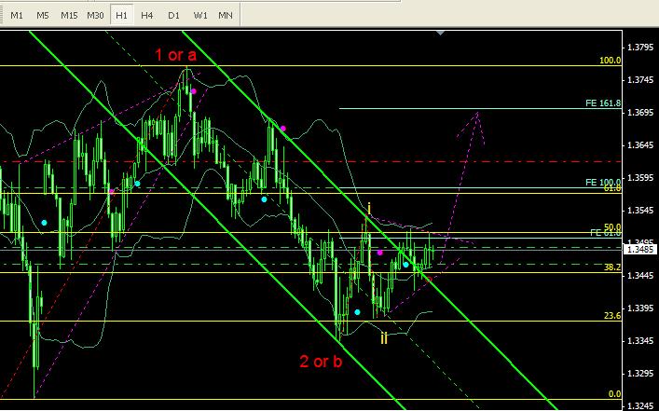
Task: Change chart period to D1 daily
Action: pyautogui.click(x=173, y=16)
